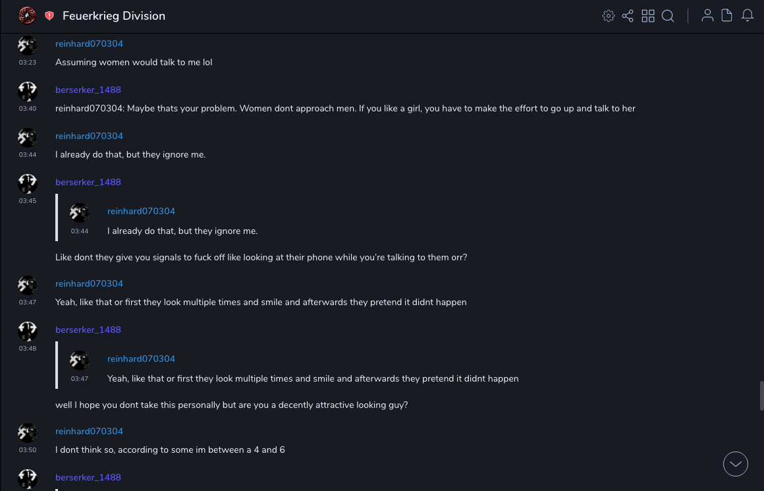Screen dimensions: 764x491
Task: Click reinhard070304 avatar at 03:47 message
Action: pyautogui.click(x=28, y=285)
